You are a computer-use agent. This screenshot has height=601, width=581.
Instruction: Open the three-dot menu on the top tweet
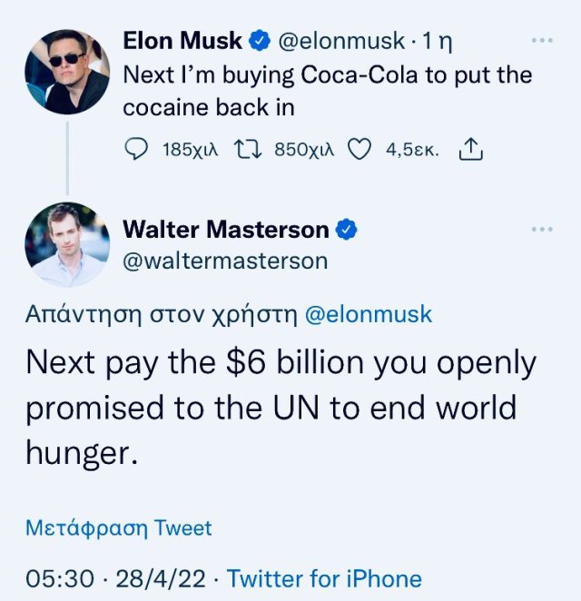point(541,41)
